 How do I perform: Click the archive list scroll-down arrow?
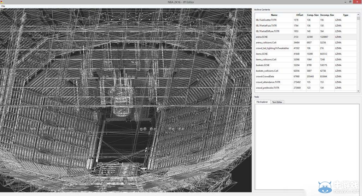pyautogui.click(x=358, y=91)
